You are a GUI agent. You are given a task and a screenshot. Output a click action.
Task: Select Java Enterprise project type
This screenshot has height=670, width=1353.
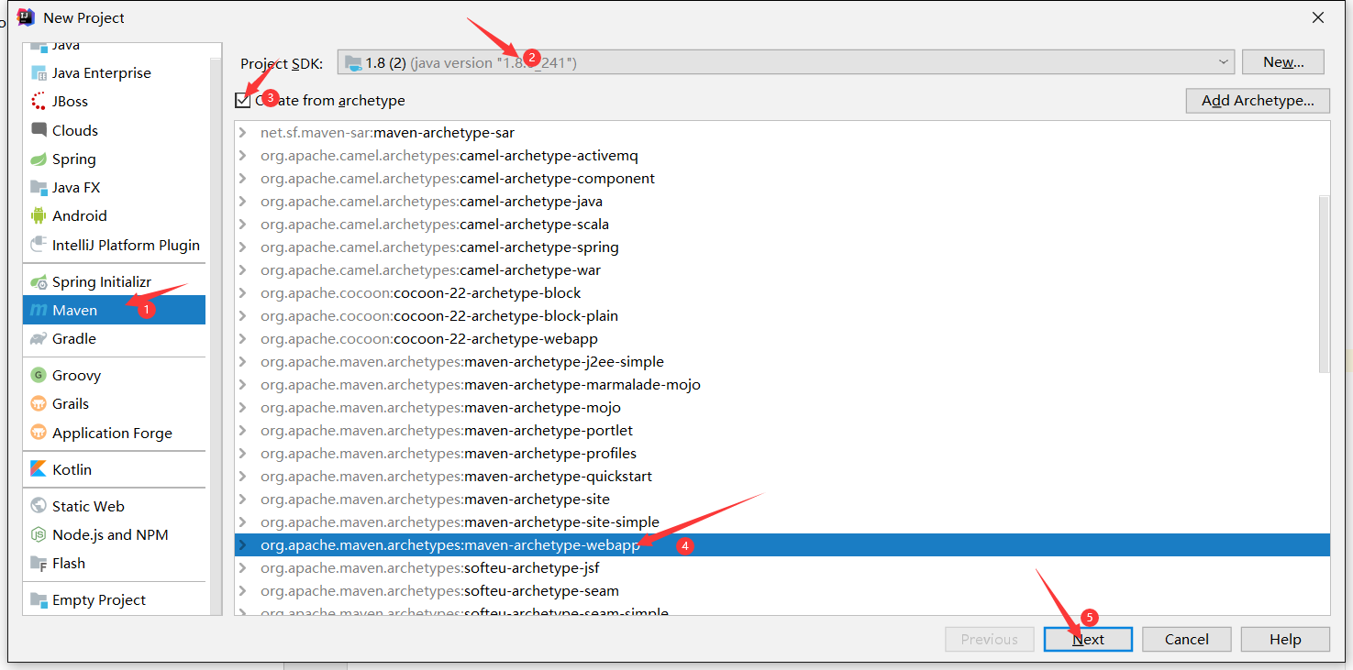click(x=115, y=73)
